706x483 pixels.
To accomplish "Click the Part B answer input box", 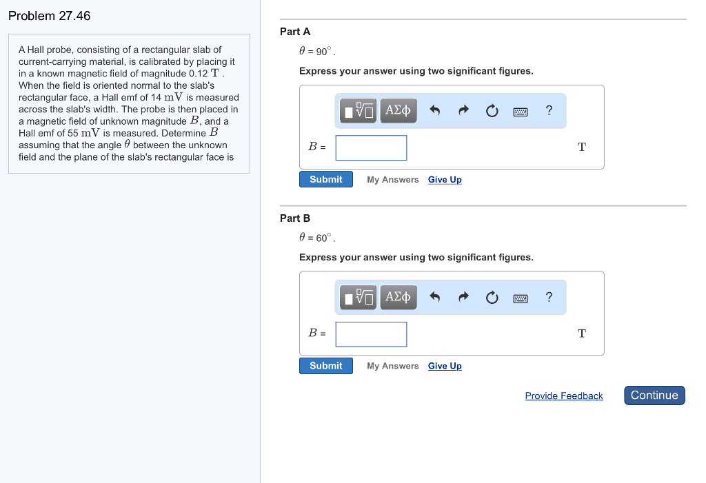I will tap(371, 334).
